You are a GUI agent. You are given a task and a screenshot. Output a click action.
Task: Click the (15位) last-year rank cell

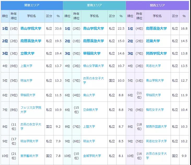tap(76, 110)
